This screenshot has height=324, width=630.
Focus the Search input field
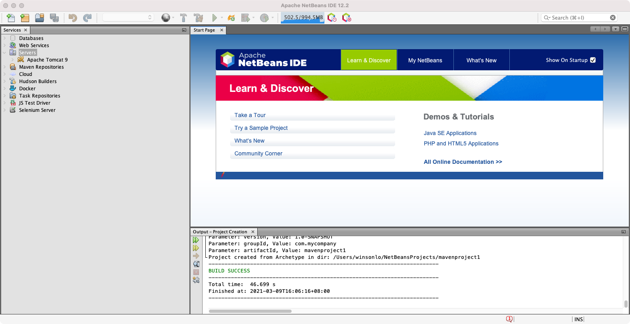point(579,18)
